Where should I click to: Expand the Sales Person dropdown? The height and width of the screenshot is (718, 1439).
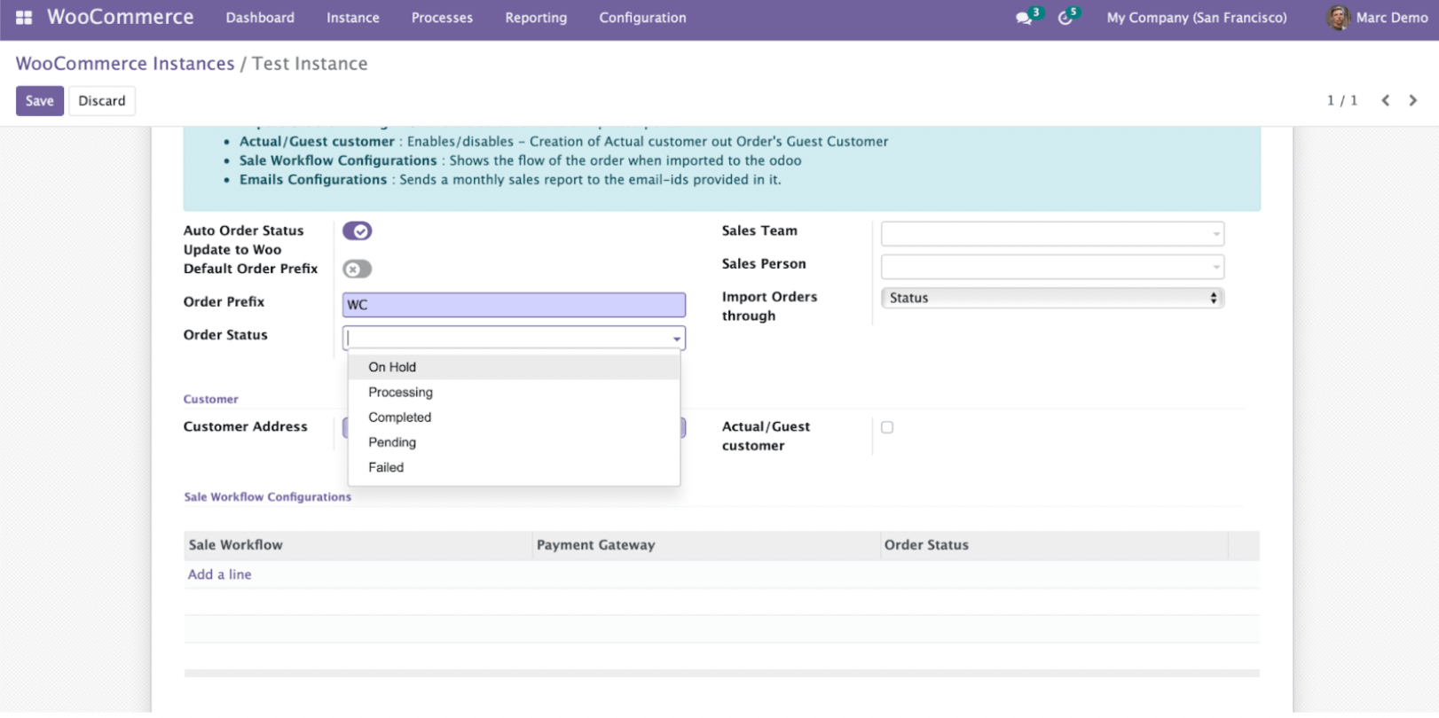point(1051,267)
